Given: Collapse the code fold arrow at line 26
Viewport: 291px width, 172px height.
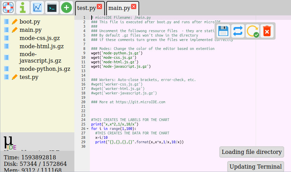Looking at the screenshot, I should click(x=87, y=129).
